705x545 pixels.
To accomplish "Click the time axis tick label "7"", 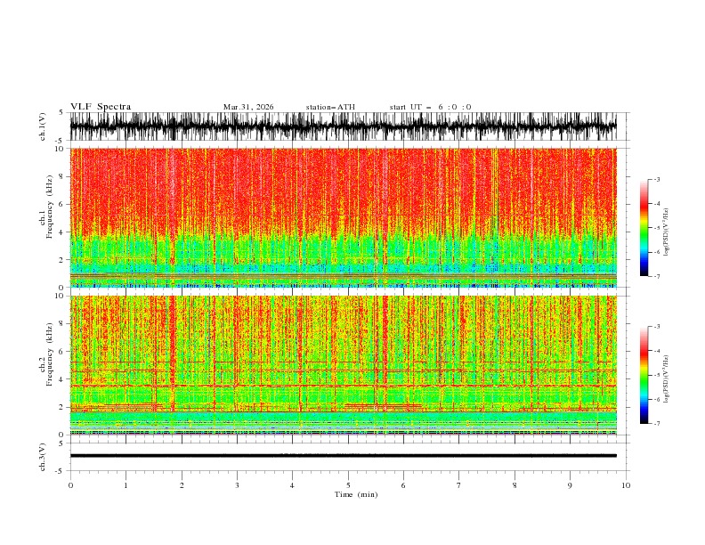I will (x=459, y=485).
